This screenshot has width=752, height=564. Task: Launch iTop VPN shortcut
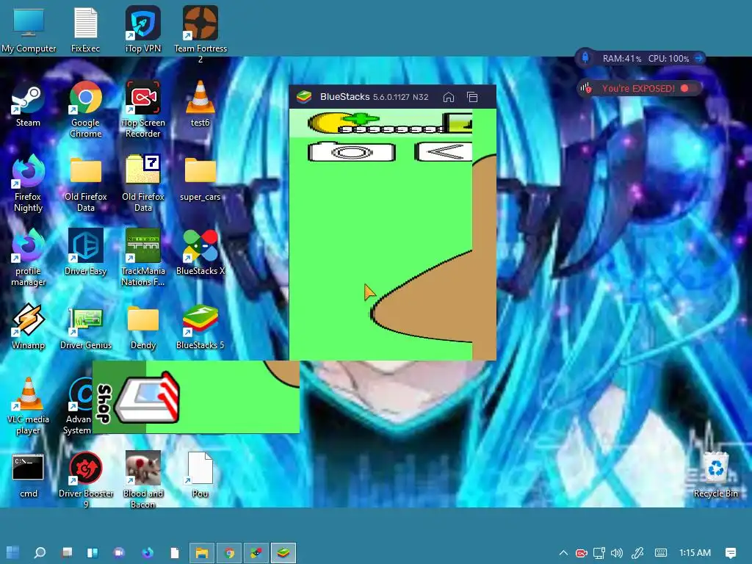143,29
